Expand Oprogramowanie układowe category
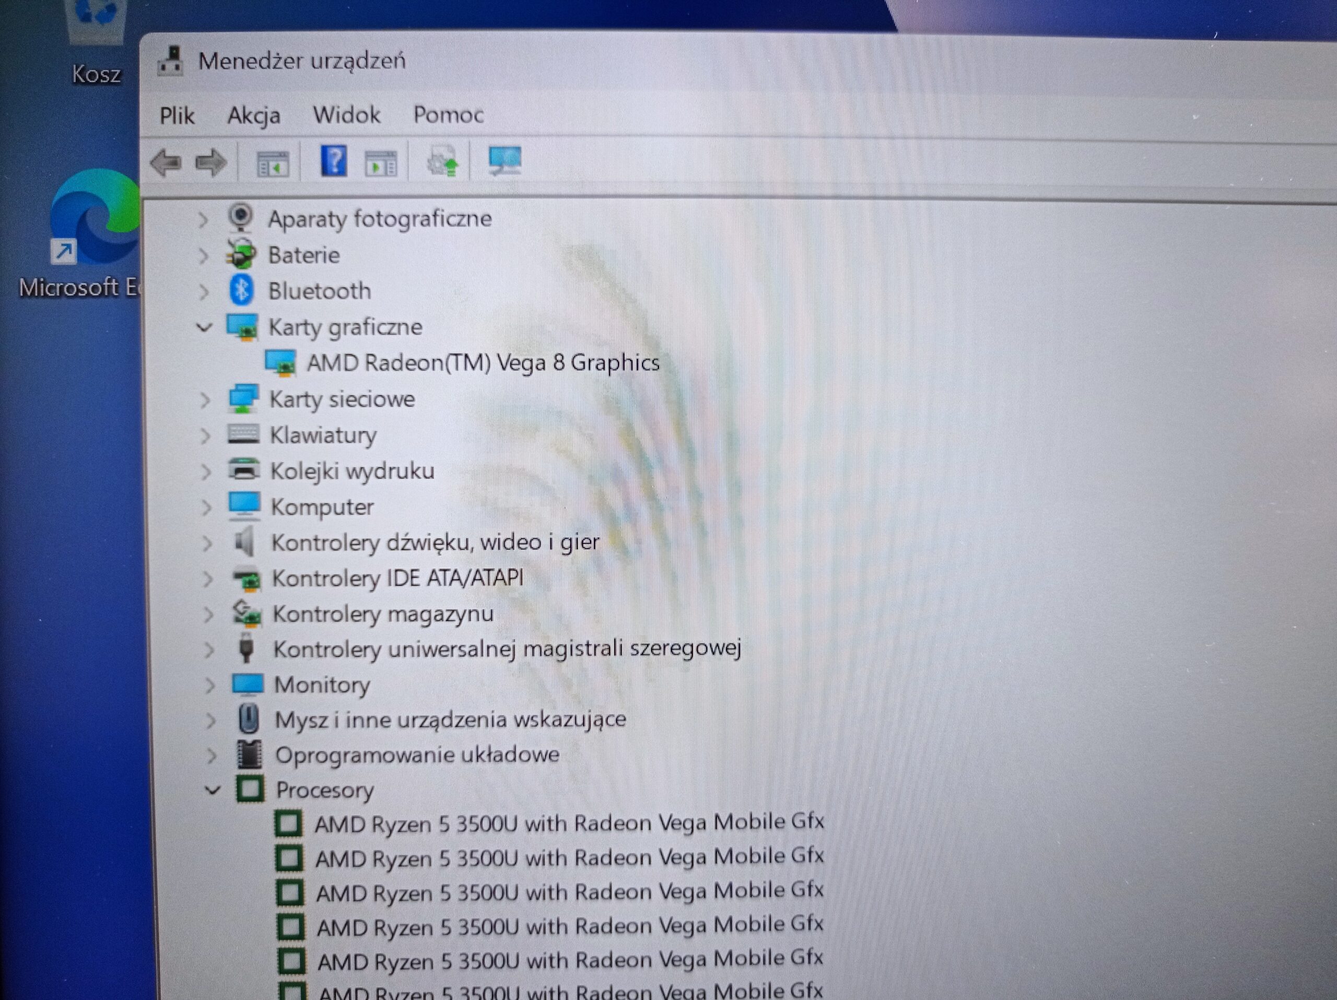Viewport: 1337px width, 1000px height. [212, 756]
